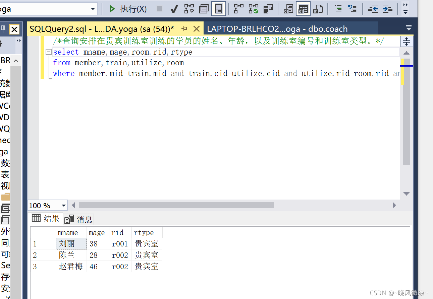
Task: Select row header 1 in results
Action: pyautogui.click(x=43, y=244)
